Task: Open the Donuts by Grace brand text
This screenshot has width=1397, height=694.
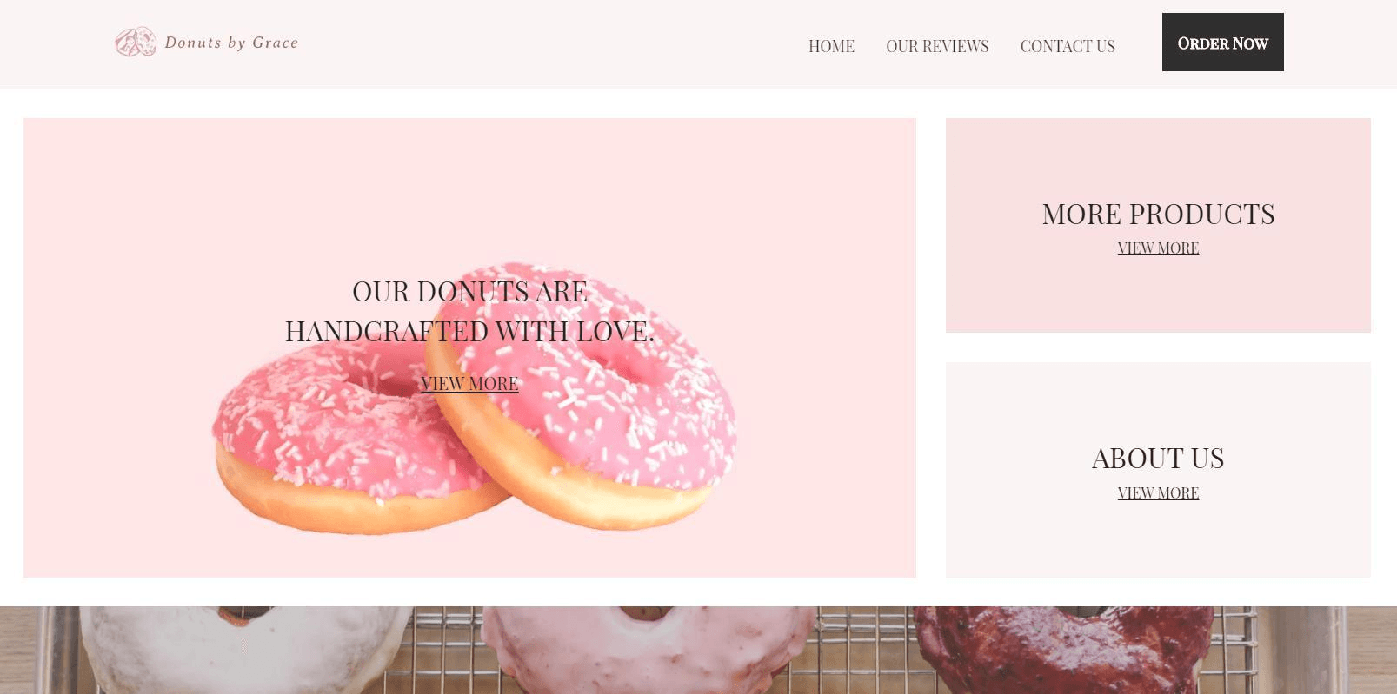Action: tap(231, 43)
